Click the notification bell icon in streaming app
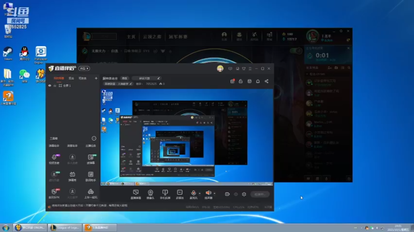This screenshot has height=232, width=414. coord(258,81)
